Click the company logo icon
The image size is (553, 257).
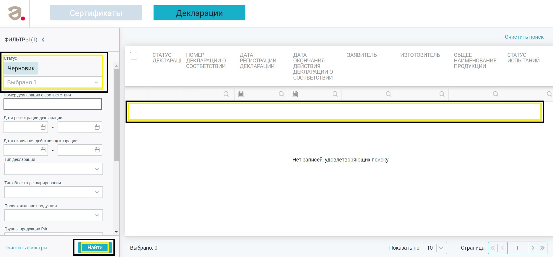point(16,14)
